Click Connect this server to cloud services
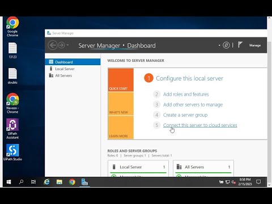Screen dimensions: 272x204 (200, 125)
